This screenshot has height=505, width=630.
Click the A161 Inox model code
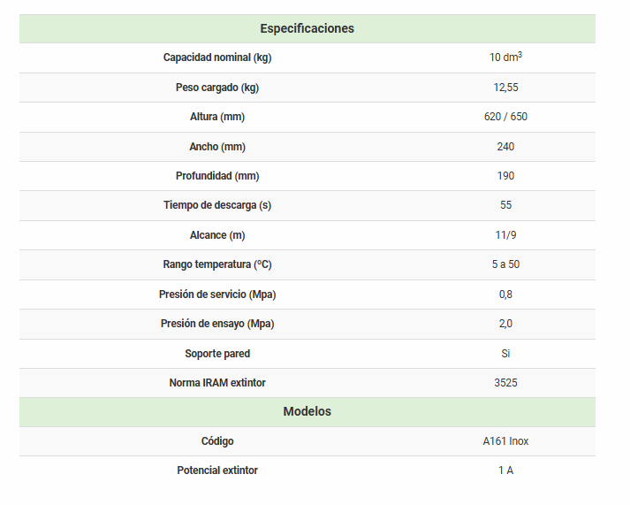505,441
